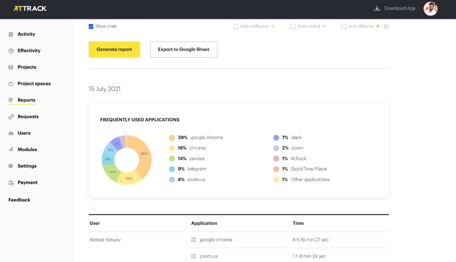Open the Requests menu item
The height and width of the screenshot is (262, 456).
pyautogui.click(x=28, y=116)
